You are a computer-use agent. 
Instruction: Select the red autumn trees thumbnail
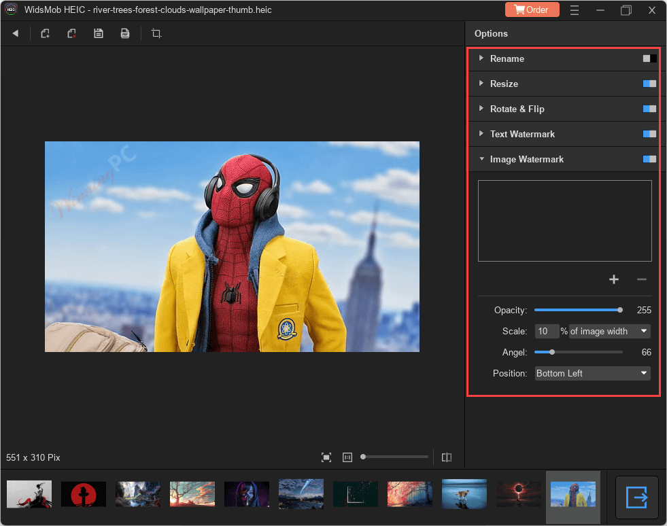[x=410, y=494]
